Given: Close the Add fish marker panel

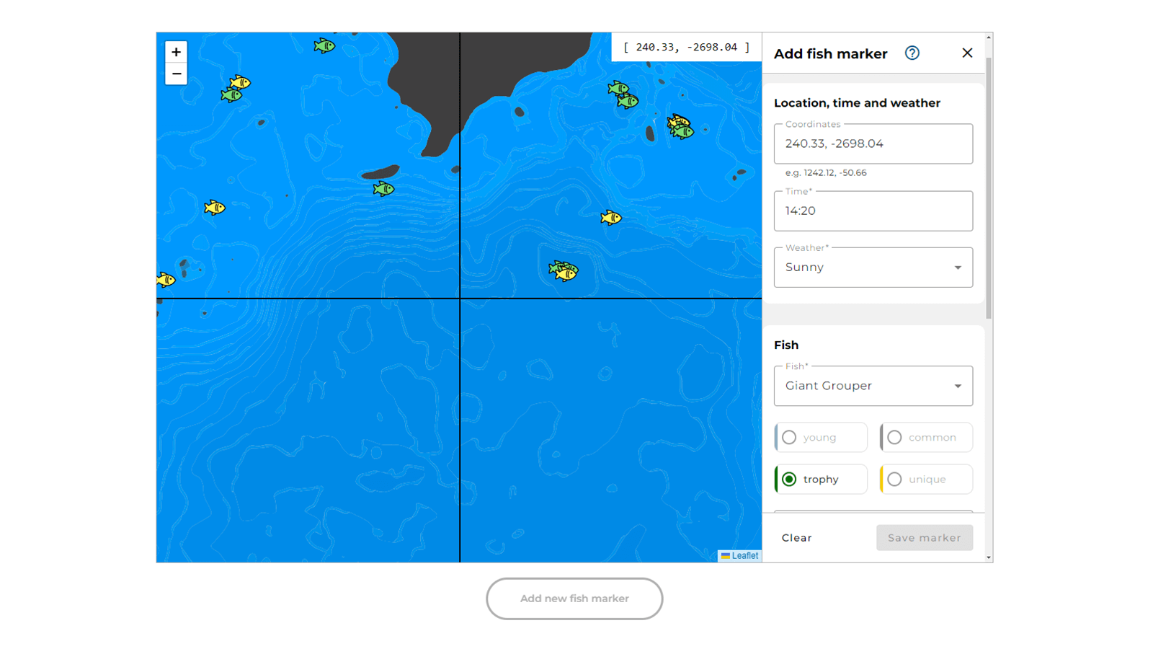Looking at the screenshot, I should click(x=967, y=53).
